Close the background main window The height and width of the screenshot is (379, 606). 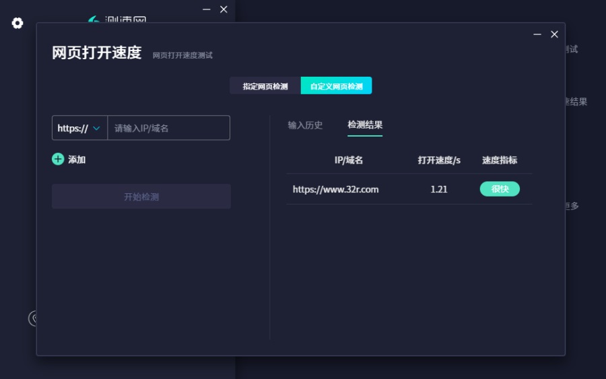pos(224,9)
